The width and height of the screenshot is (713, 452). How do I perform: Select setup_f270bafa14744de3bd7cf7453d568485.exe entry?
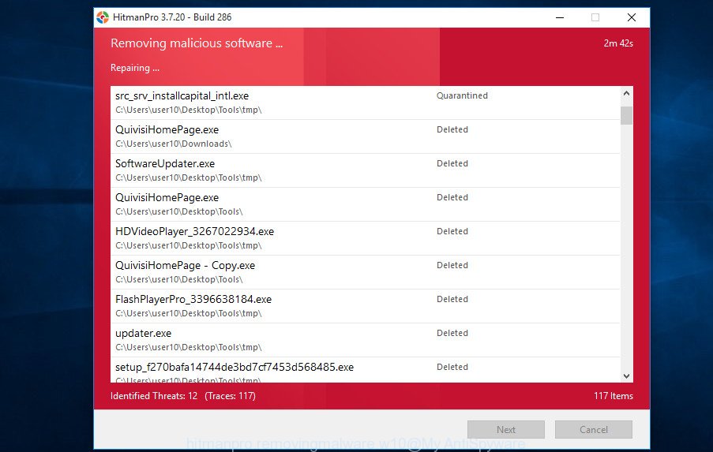pos(365,370)
